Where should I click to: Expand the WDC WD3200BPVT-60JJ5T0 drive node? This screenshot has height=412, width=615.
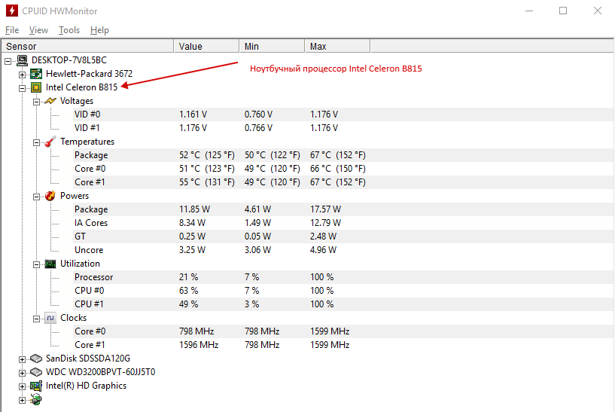pyautogui.click(x=22, y=372)
